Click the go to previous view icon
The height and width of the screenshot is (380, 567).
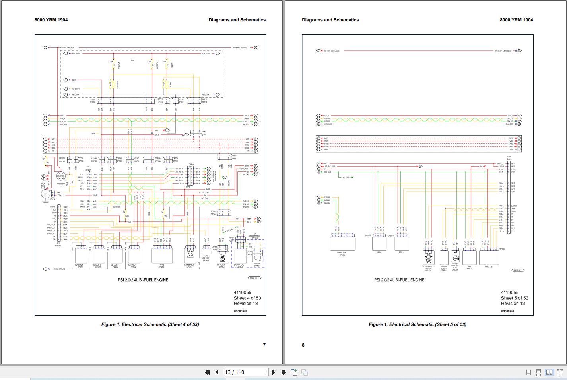point(294,372)
